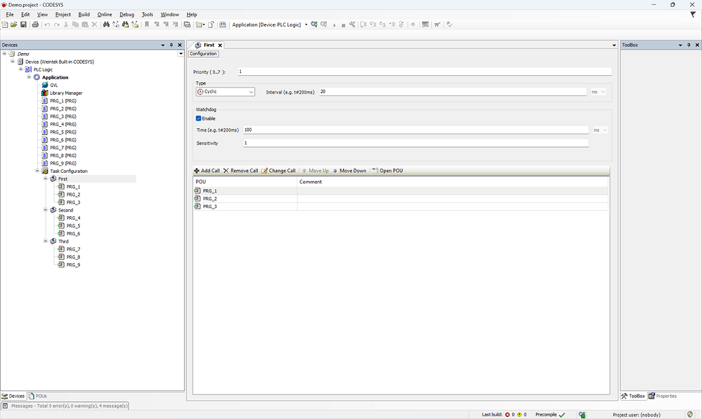The height and width of the screenshot is (419, 702).
Task: Click the Open POU button
Action: pyautogui.click(x=389, y=170)
